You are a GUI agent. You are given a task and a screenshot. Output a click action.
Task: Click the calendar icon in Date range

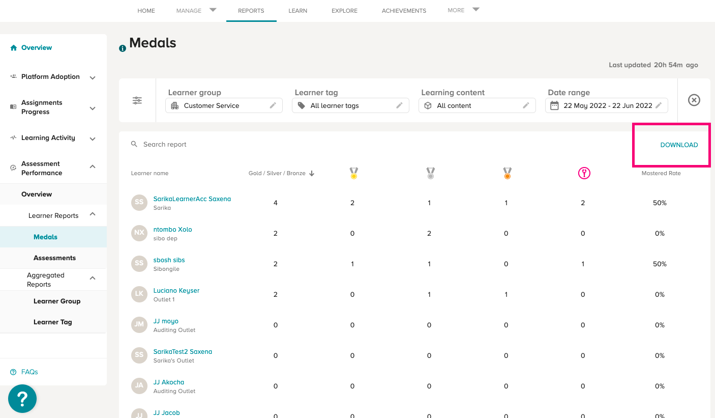pos(554,105)
